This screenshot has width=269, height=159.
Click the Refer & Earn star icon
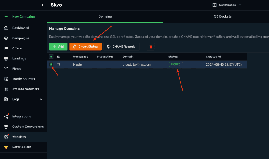click(x=6, y=147)
